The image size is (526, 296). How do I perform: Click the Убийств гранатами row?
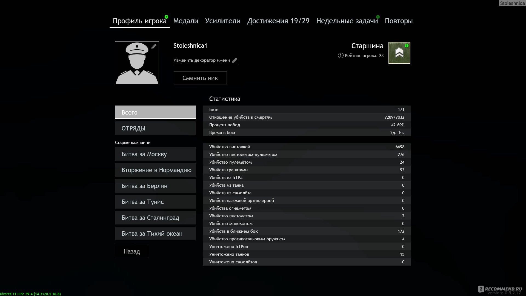coord(307,170)
